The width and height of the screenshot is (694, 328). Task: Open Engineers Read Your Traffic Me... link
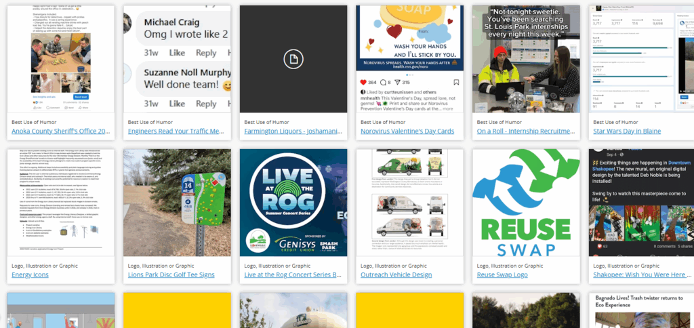pos(177,131)
